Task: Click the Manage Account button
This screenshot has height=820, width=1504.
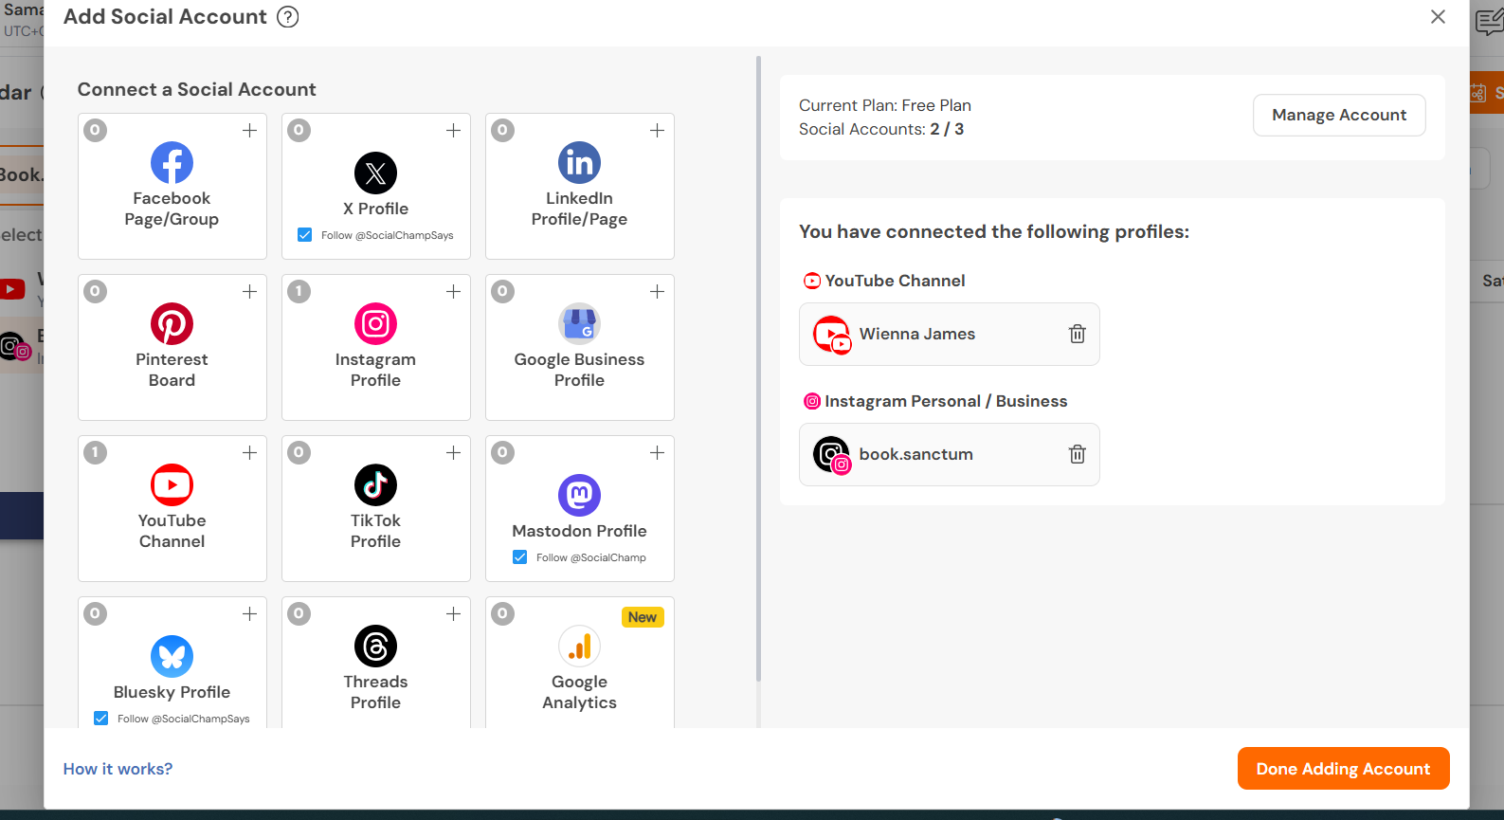Action: pyautogui.click(x=1339, y=115)
